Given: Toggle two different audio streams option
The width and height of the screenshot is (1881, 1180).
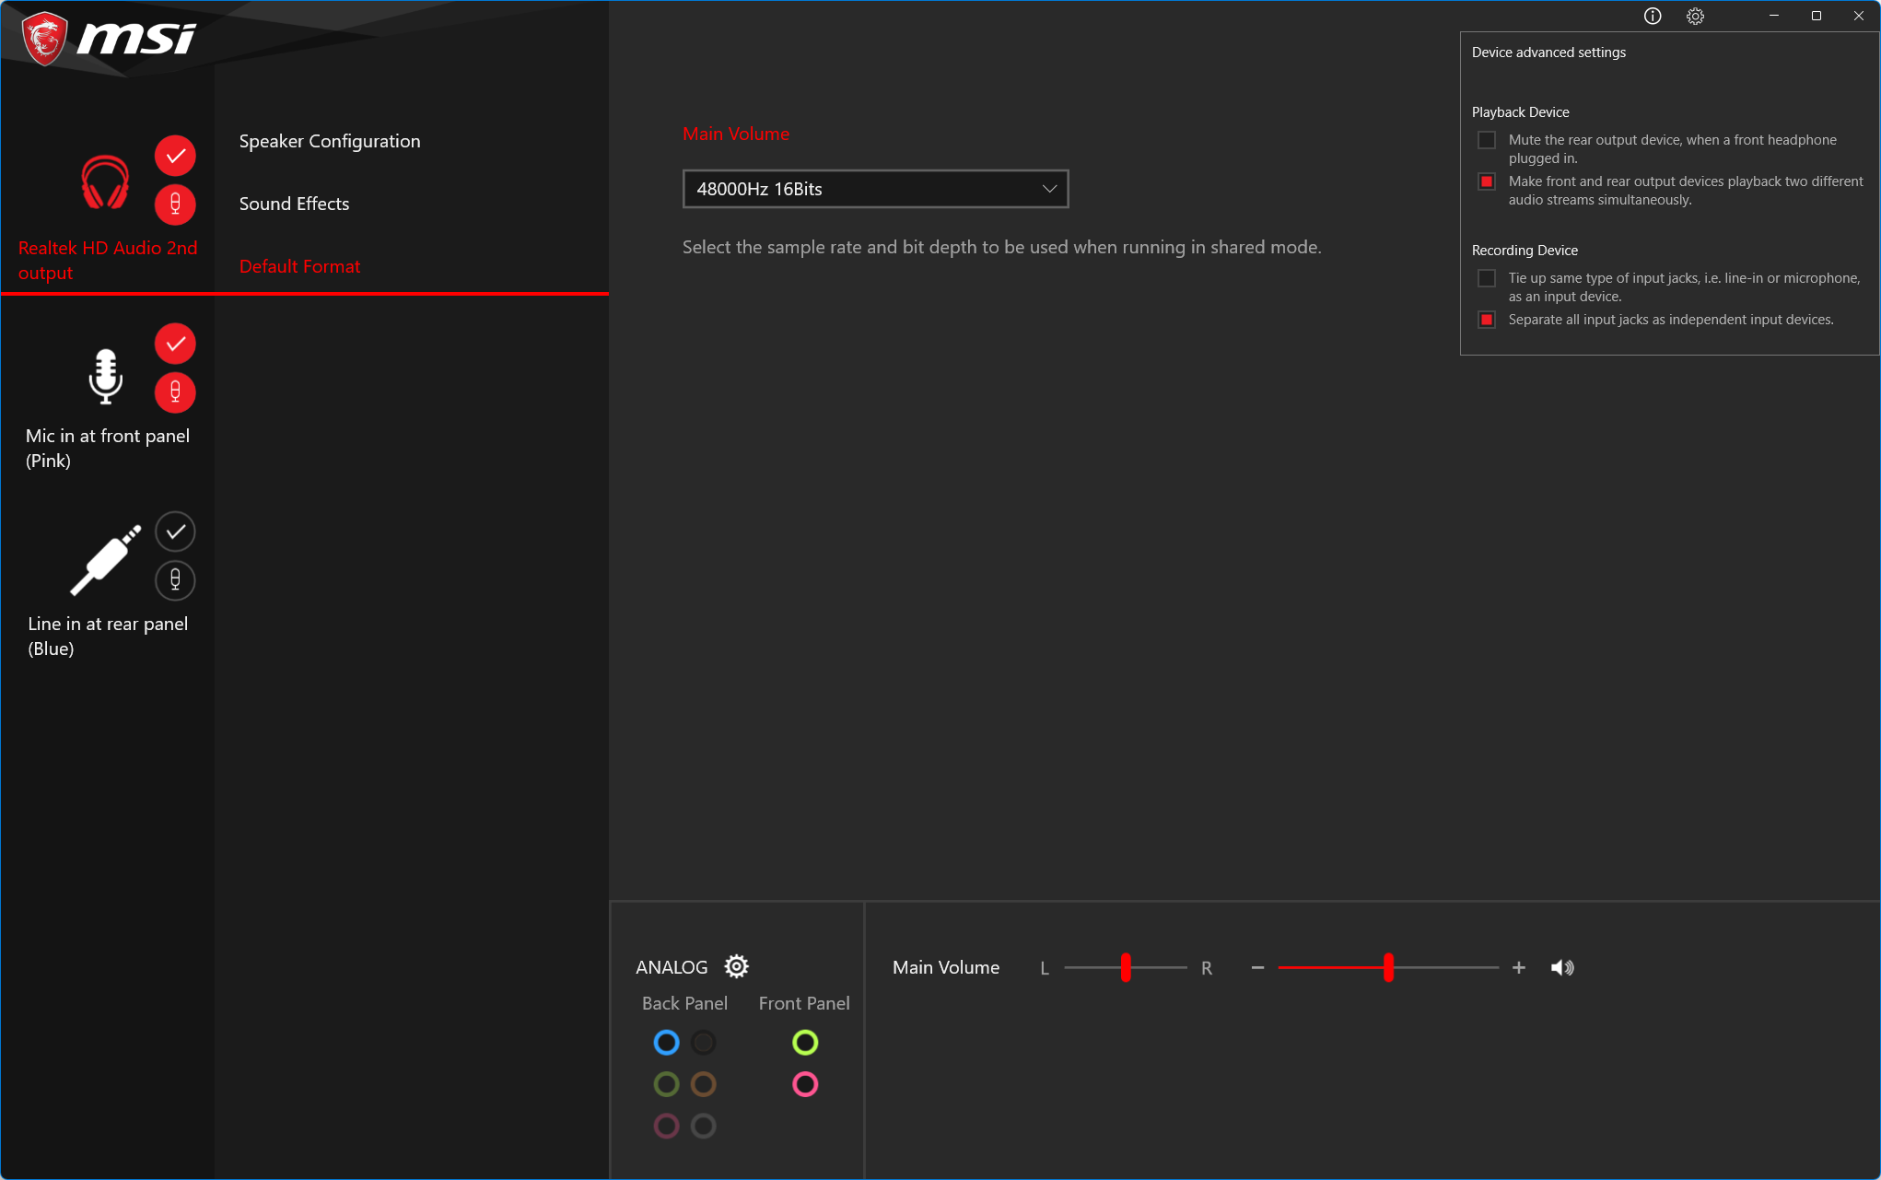Looking at the screenshot, I should pos(1487,181).
